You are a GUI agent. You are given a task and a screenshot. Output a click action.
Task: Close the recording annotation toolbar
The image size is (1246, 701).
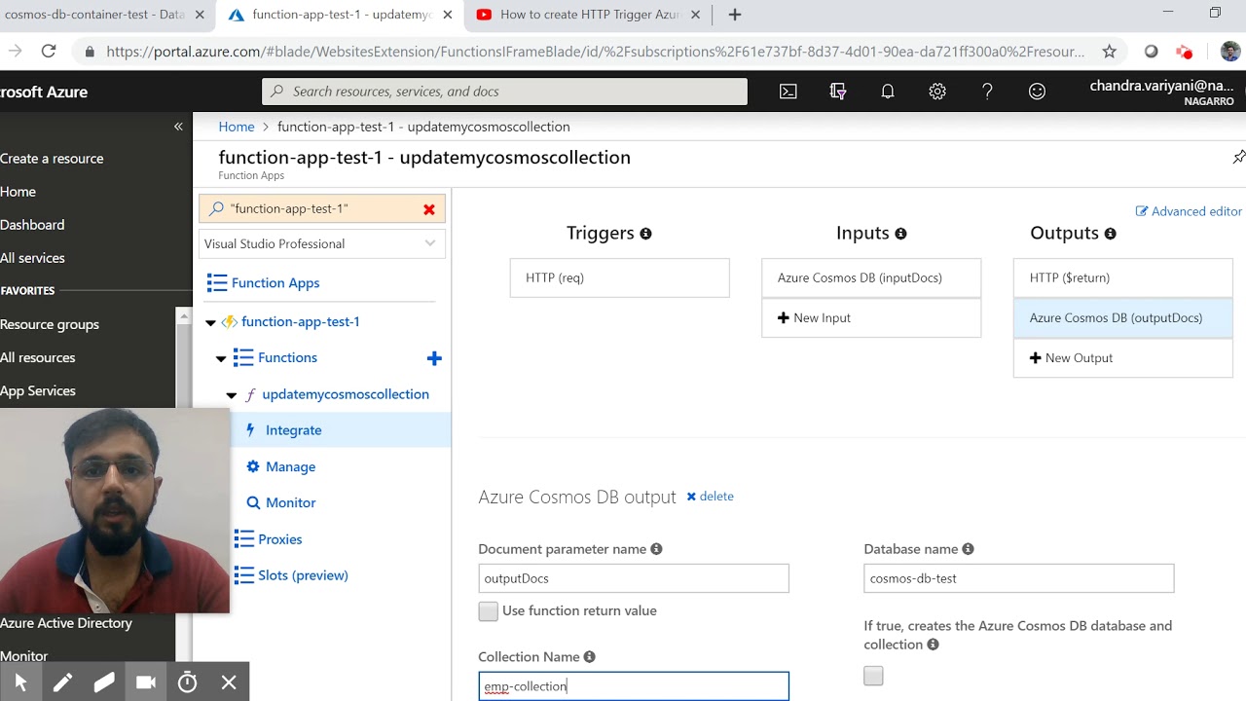pyautogui.click(x=229, y=683)
